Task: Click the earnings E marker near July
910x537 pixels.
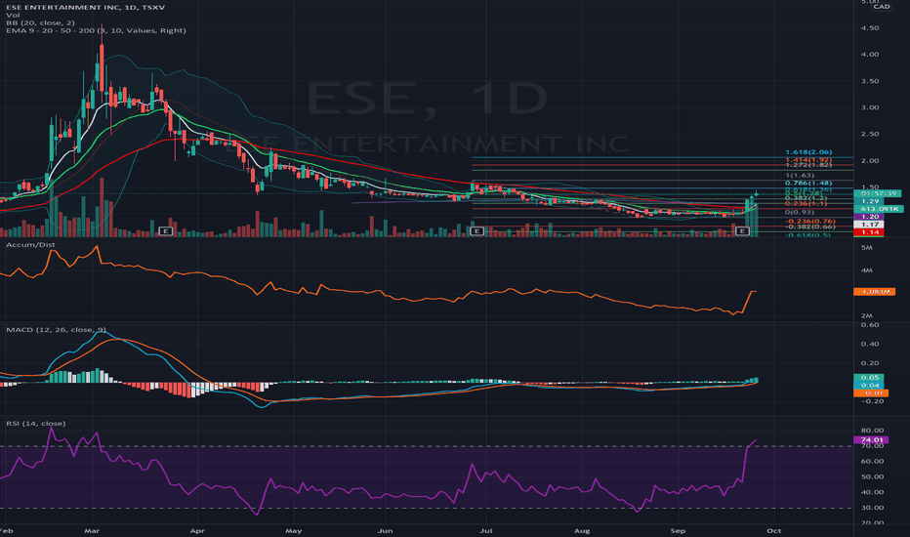Action: 476,231
